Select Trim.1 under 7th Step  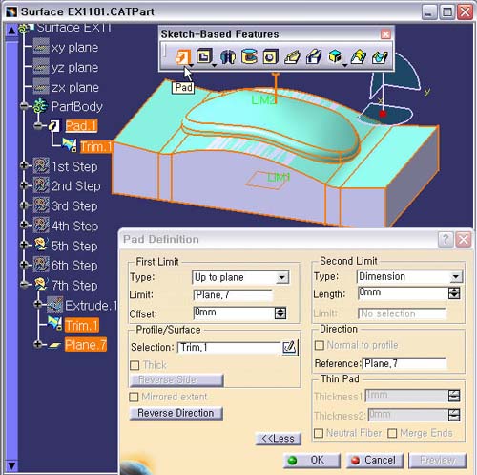(82, 325)
